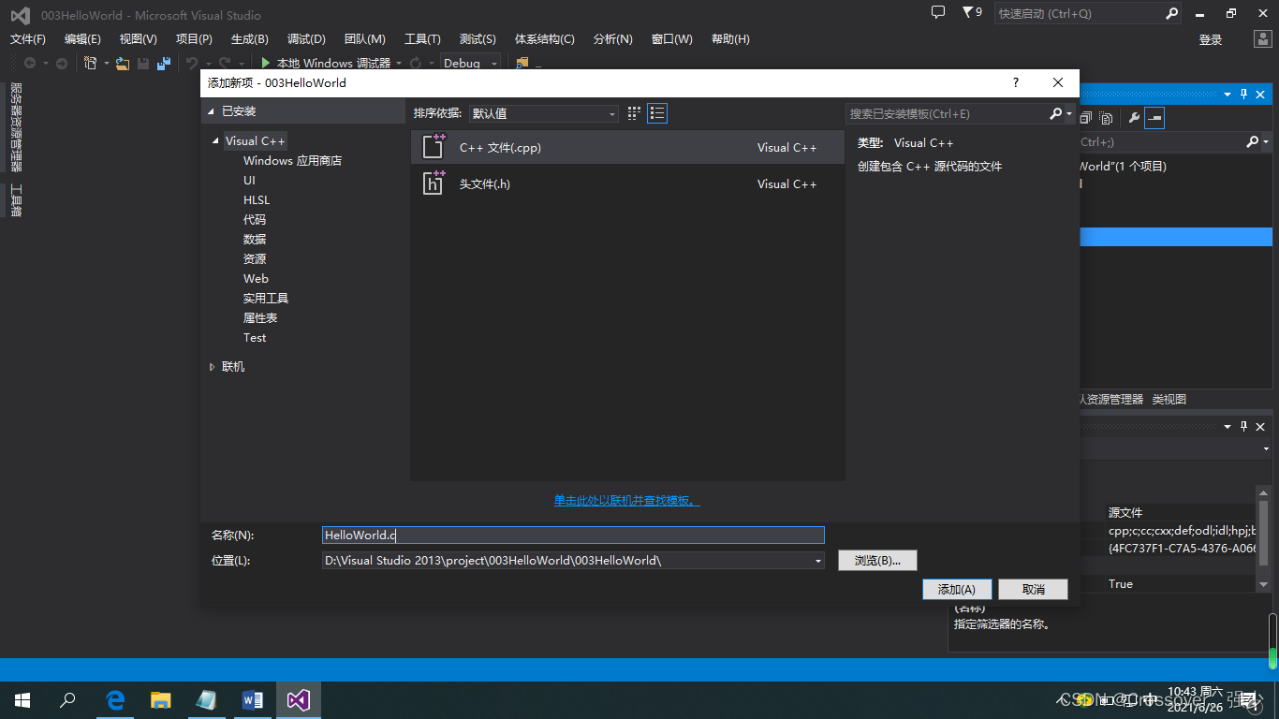
Task: Click the Properties panel vertical scrollbar
Action: point(1263,534)
